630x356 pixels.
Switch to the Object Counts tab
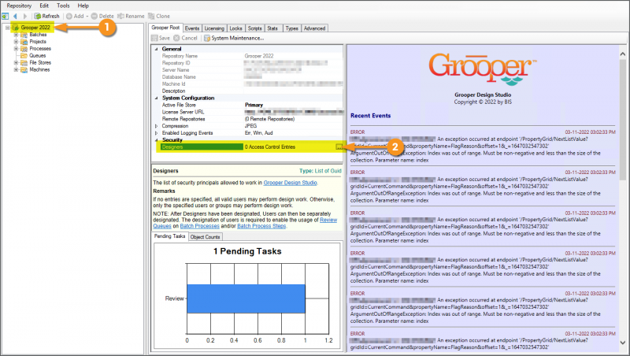[x=205, y=237]
